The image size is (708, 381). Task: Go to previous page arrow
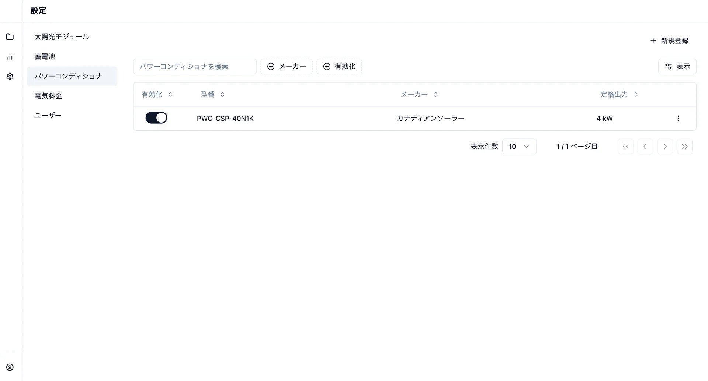point(645,147)
